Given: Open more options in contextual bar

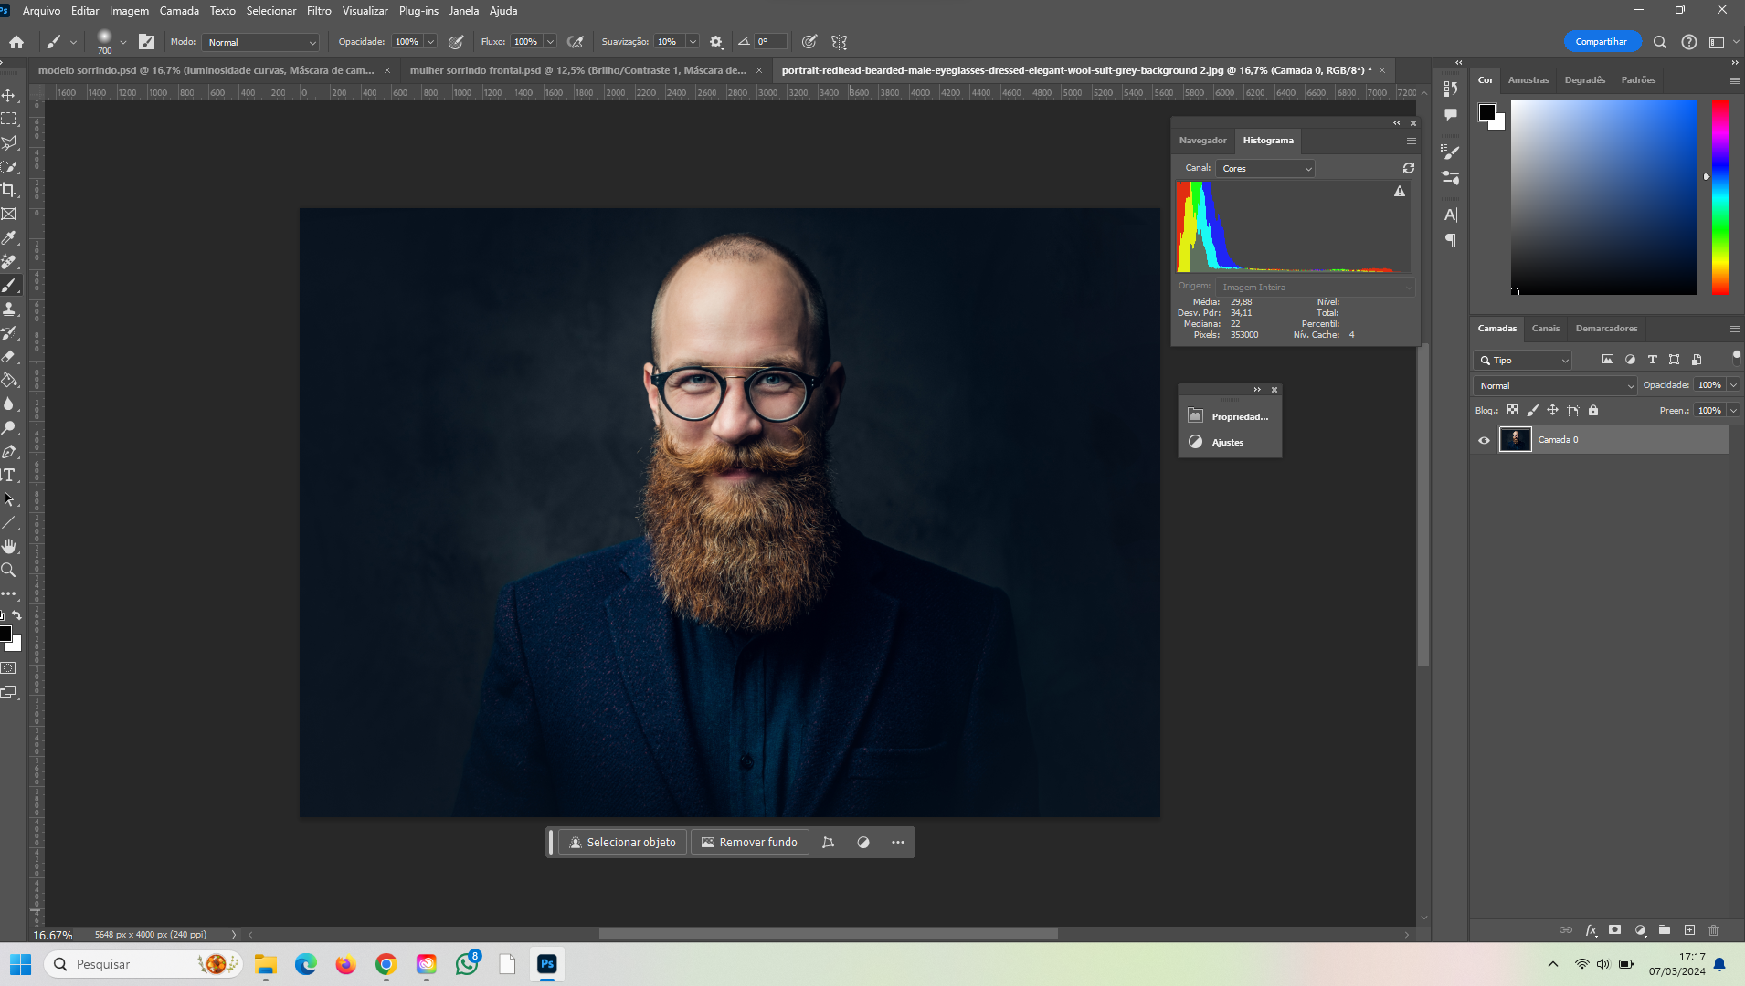Looking at the screenshot, I should coord(898,843).
